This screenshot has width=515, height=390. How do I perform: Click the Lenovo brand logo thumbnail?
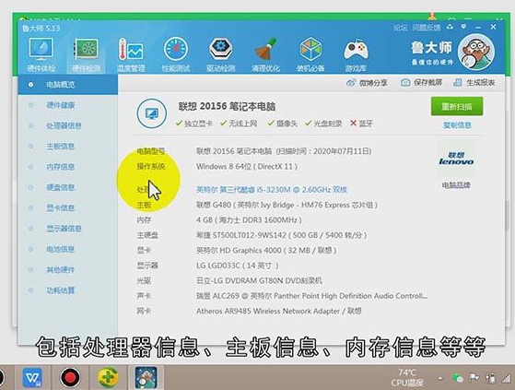coord(456,159)
